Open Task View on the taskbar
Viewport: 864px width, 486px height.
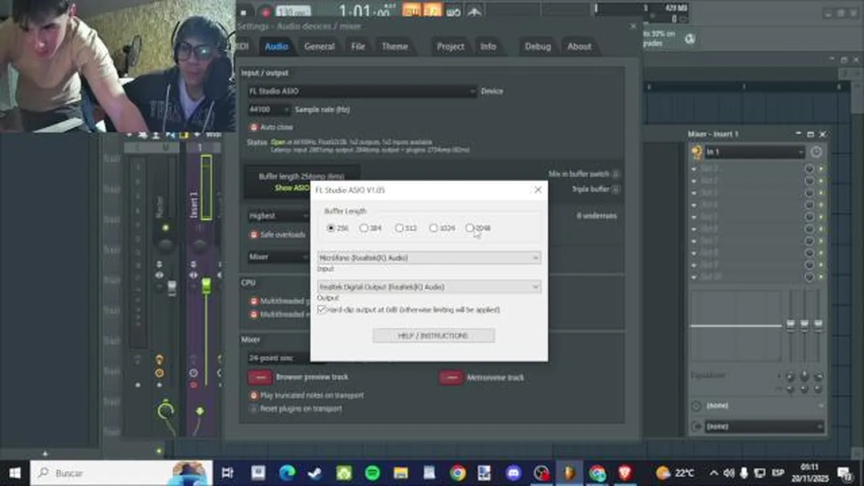[x=227, y=473]
